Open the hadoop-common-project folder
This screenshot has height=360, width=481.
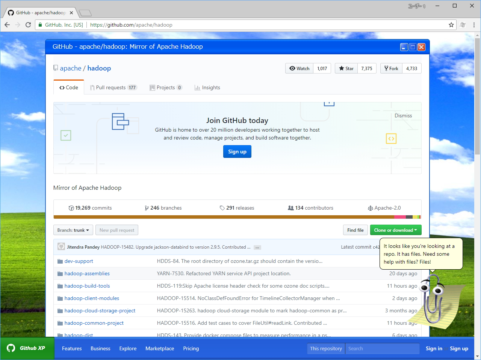click(x=94, y=323)
